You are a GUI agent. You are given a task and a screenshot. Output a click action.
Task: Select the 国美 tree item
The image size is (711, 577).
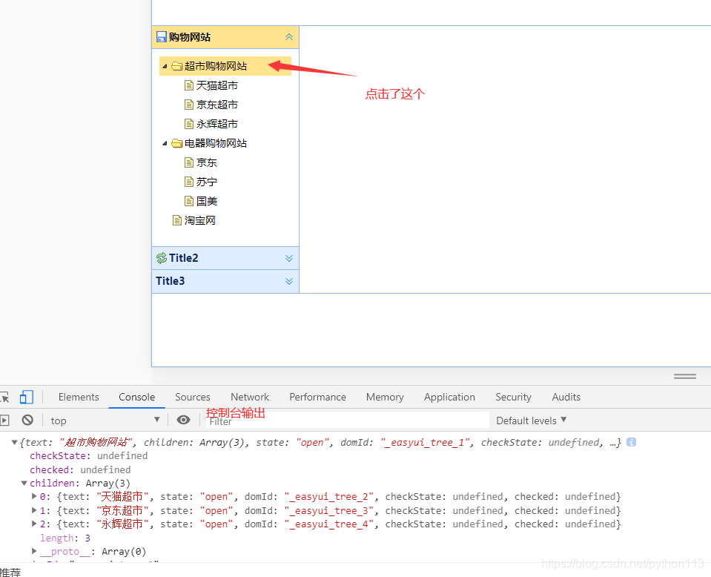(x=207, y=201)
